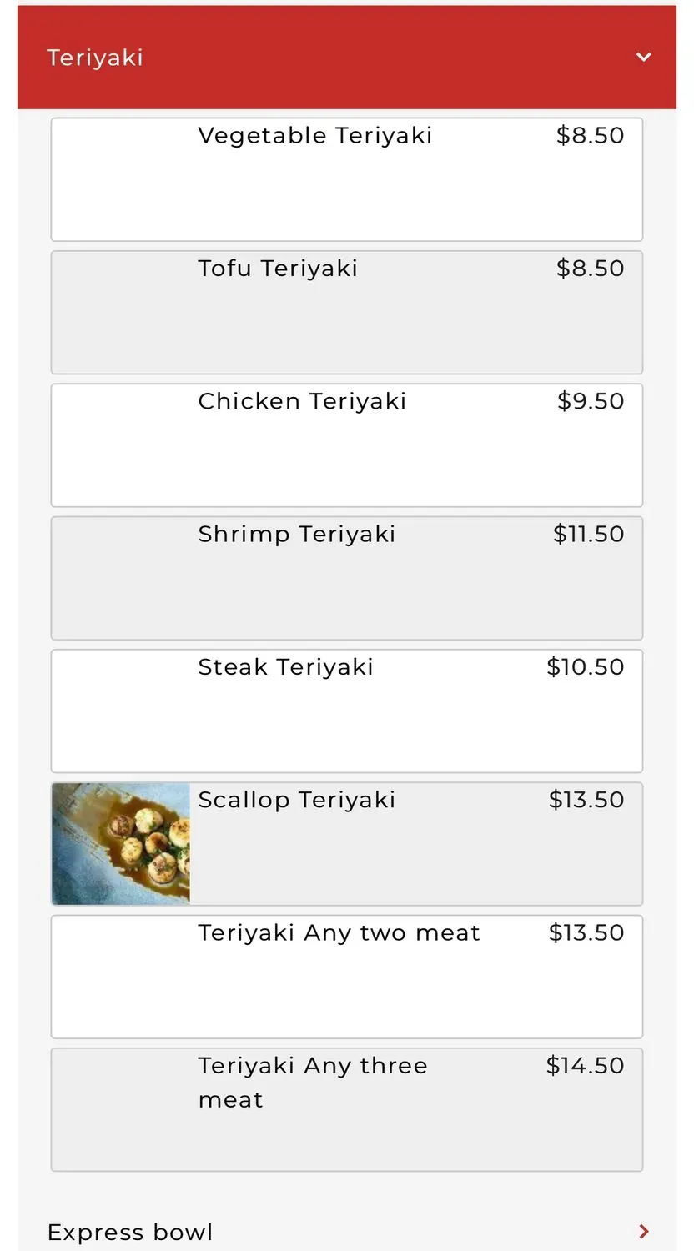Viewport: 694px width, 1251px height.
Task: Select the Scallop Teriyaki title
Action: tap(297, 800)
